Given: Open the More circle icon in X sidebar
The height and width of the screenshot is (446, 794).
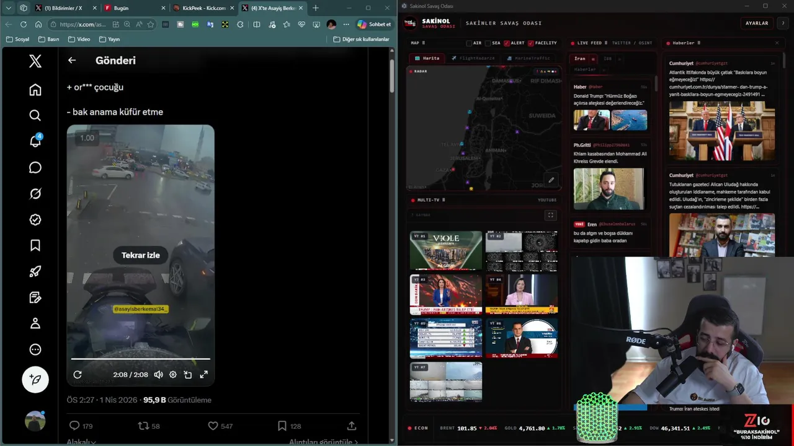Looking at the screenshot, I should tap(35, 349).
